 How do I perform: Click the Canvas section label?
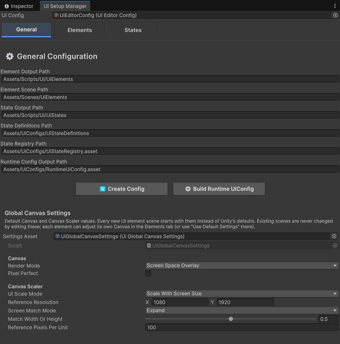[17, 258]
